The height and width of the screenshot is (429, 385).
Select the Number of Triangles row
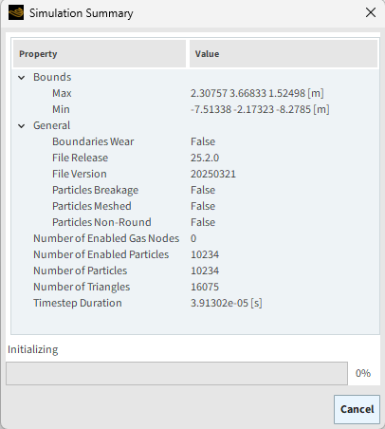(x=195, y=287)
